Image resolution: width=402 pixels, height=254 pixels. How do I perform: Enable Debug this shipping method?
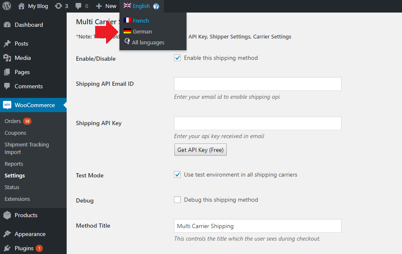click(177, 200)
